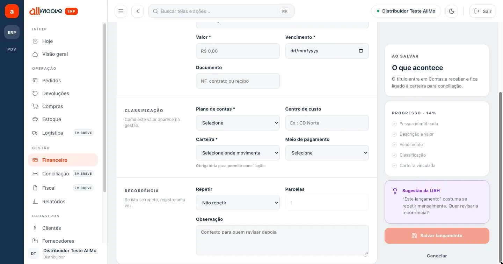Click the O que acontece heading
Viewport: 503px width, 264px height.
[x=417, y=68]
